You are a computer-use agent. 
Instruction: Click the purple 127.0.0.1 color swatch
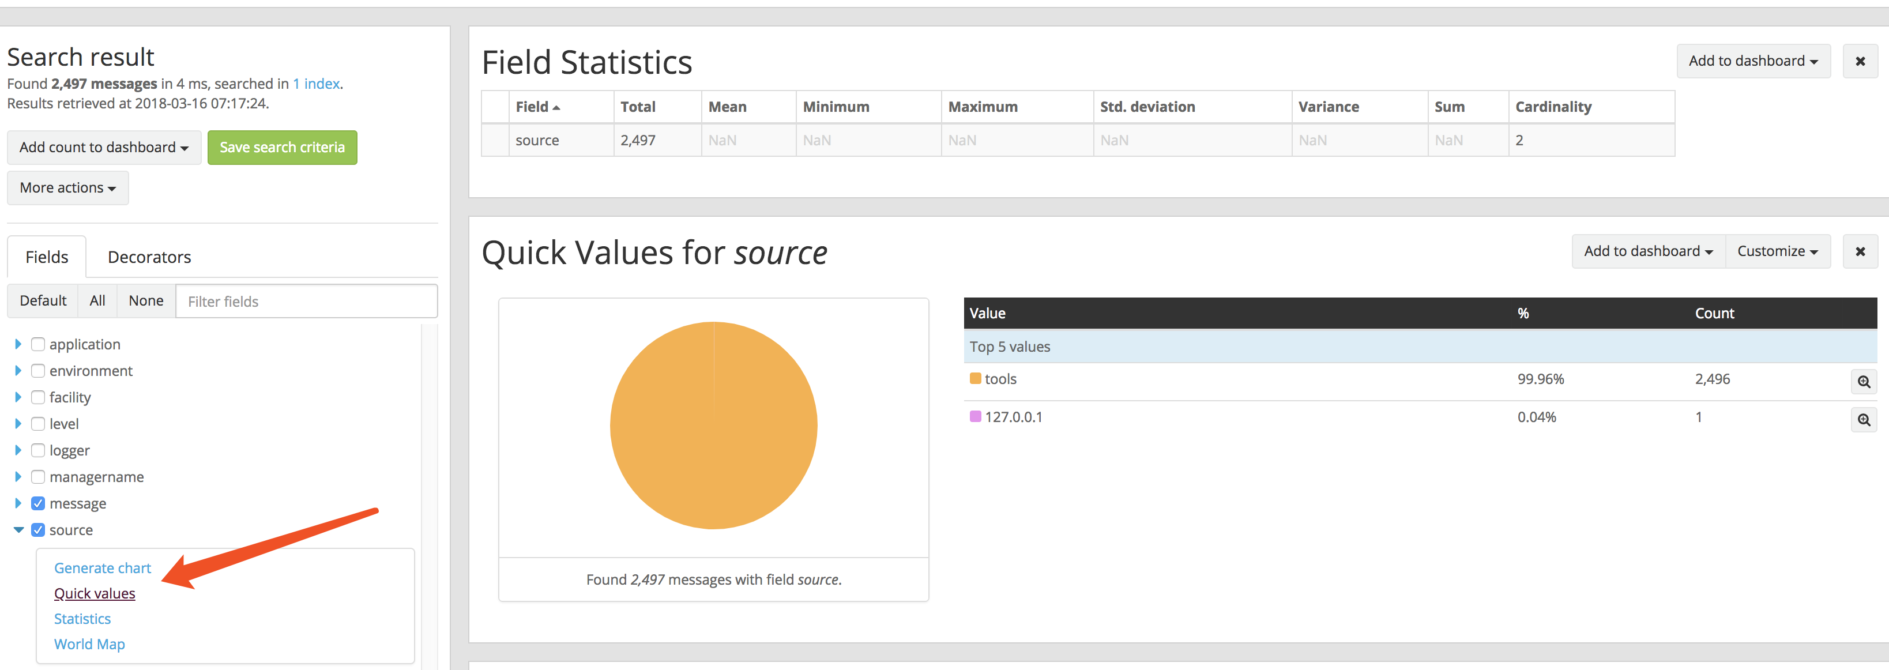coord(975,417)
